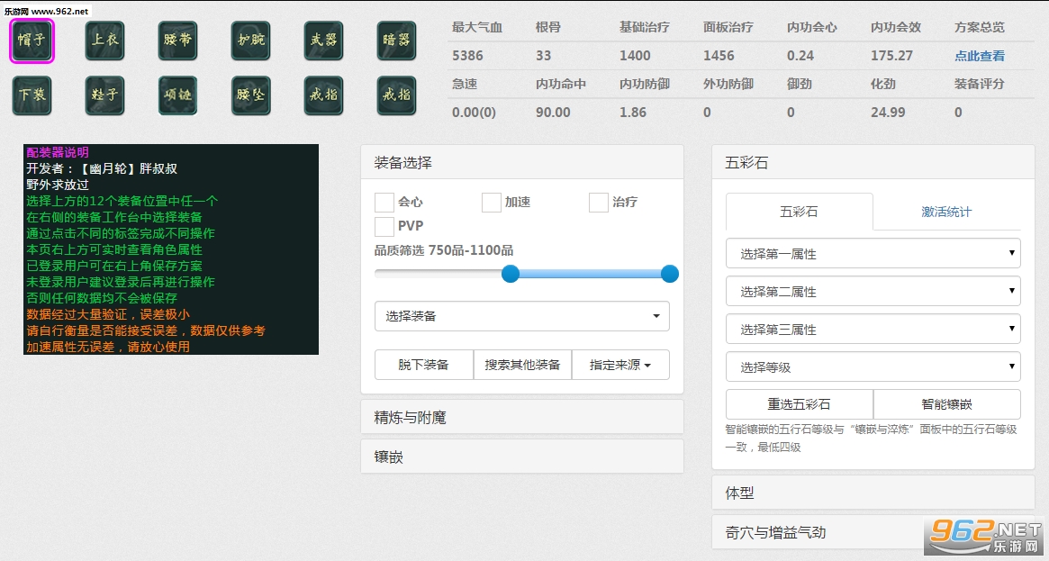Click the blue quality slider track
The width and height of the screenshot is (1049, 561).
coord(590,274)
